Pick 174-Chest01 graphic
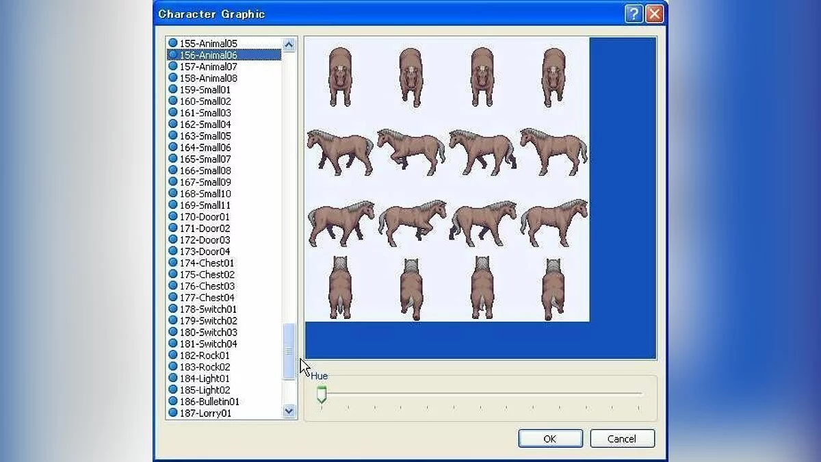This screenshot has width=821, height=462. point(224,263)
